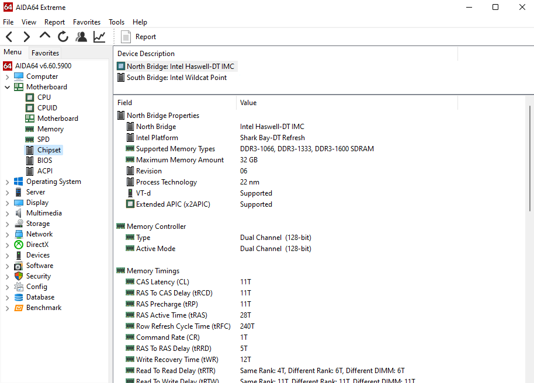Expand the Network tree node
This screenshot has width=534, height=383.
point(7,235)
